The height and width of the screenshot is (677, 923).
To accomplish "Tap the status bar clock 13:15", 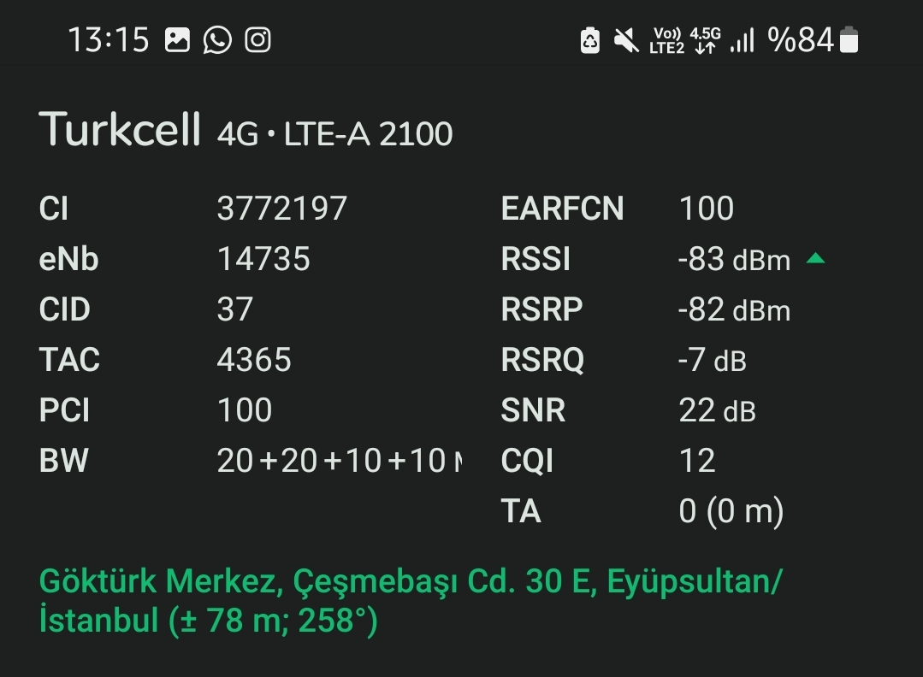I will point(109,40).
